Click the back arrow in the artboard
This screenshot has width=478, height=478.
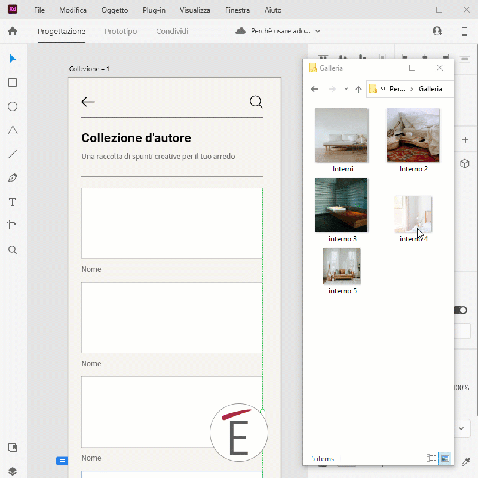pyautogui.click(x=88, y=102)
